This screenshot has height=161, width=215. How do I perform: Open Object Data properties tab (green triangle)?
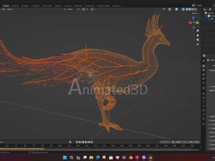pos(204,114)
